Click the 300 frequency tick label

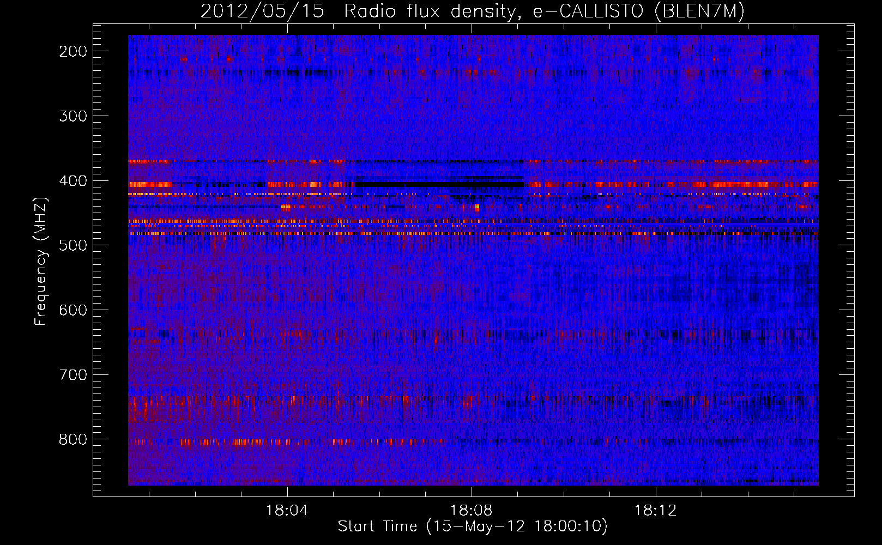tap(73, 116)
